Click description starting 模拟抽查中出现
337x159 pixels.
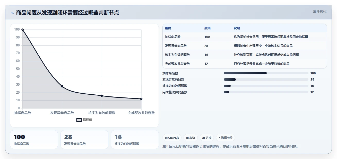(x=263, y=46)
